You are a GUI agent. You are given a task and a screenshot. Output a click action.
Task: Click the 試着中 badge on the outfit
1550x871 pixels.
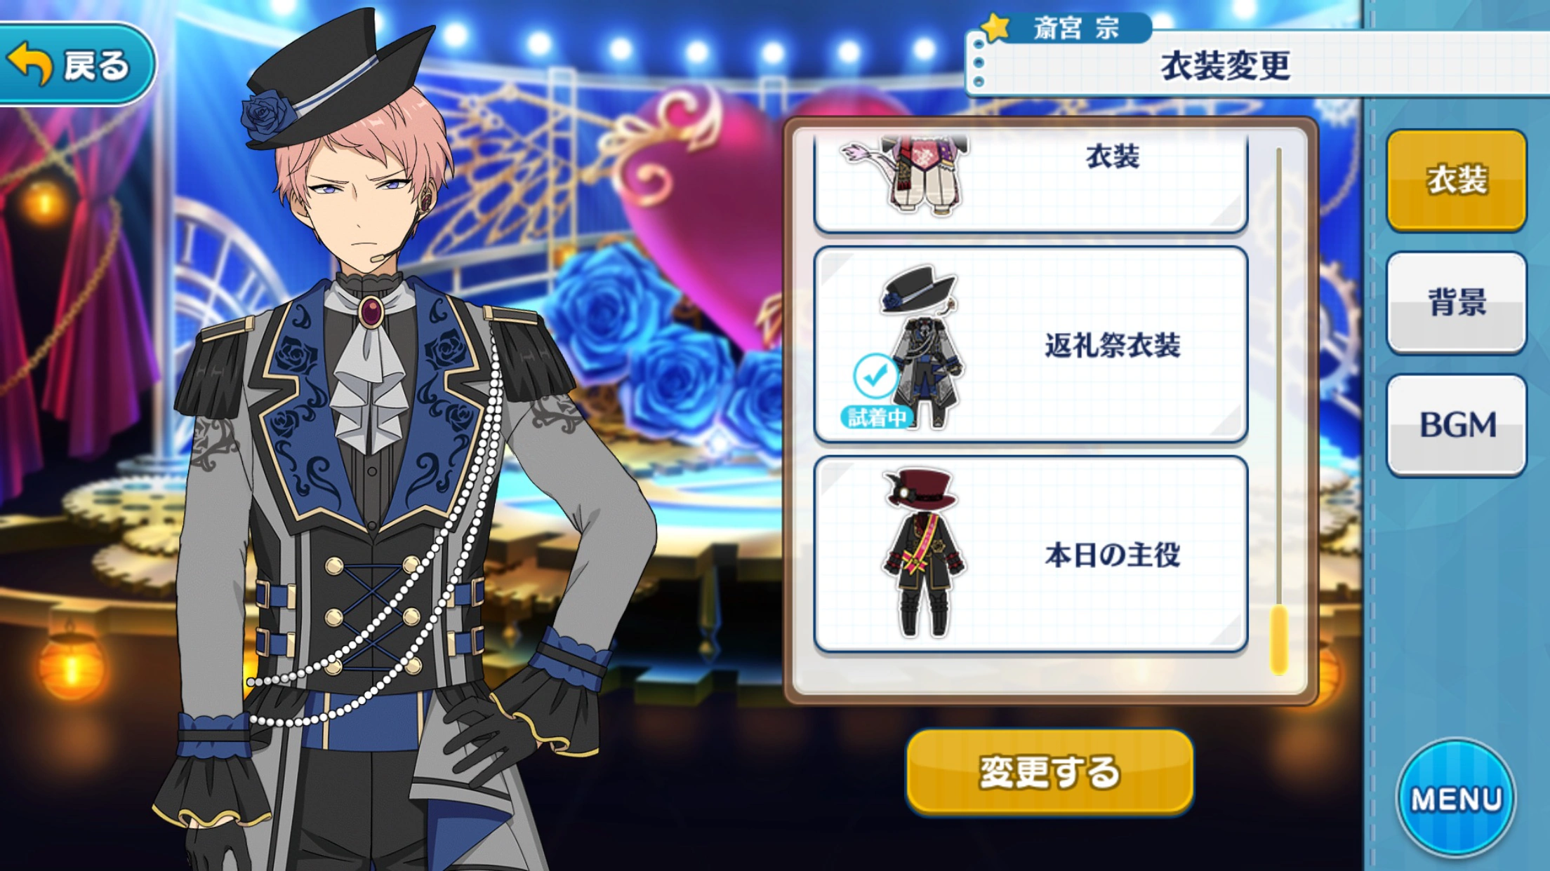876,417
